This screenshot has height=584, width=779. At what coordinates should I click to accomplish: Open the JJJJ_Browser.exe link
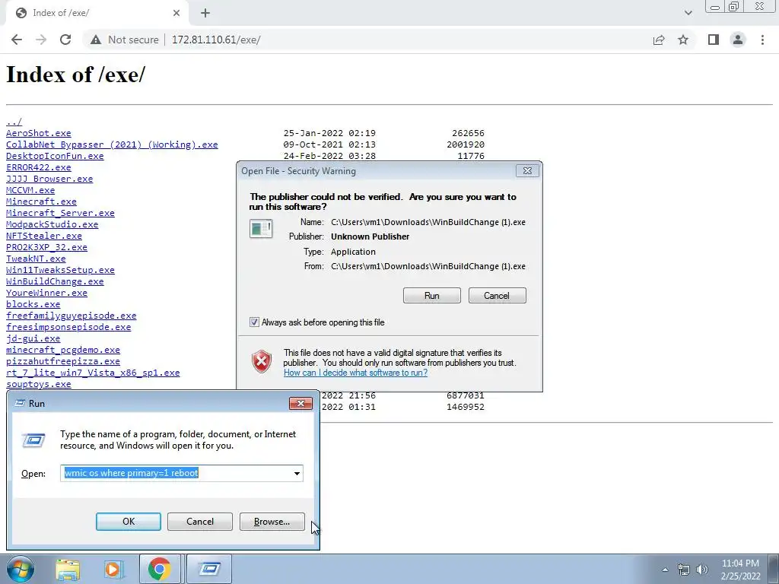[x=49, y=179]
